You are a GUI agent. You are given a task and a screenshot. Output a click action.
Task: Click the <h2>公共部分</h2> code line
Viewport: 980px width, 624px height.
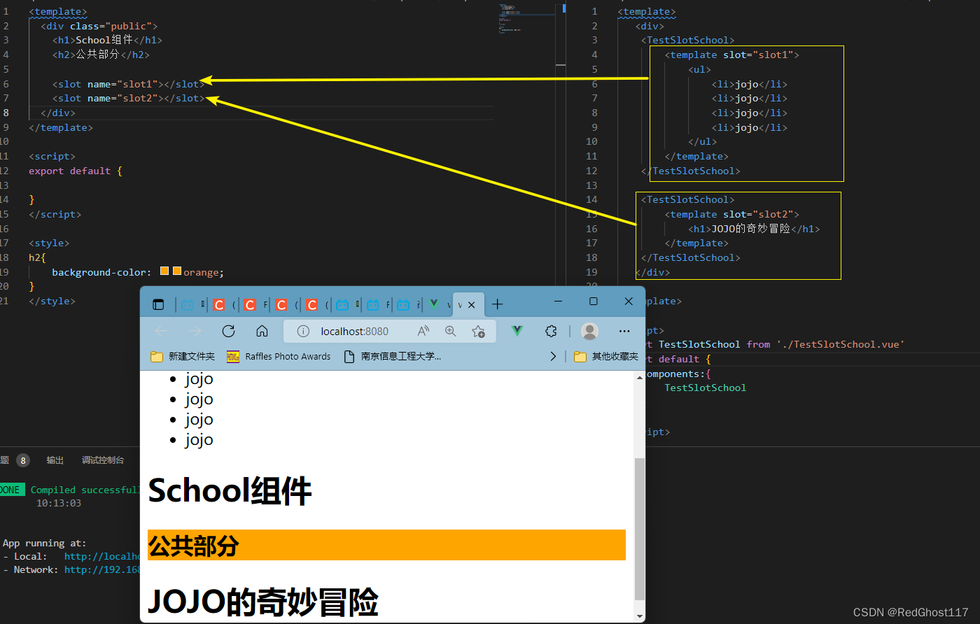tap(101, 55)
